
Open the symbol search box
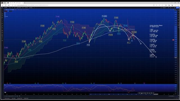click(x=6, y=8)
